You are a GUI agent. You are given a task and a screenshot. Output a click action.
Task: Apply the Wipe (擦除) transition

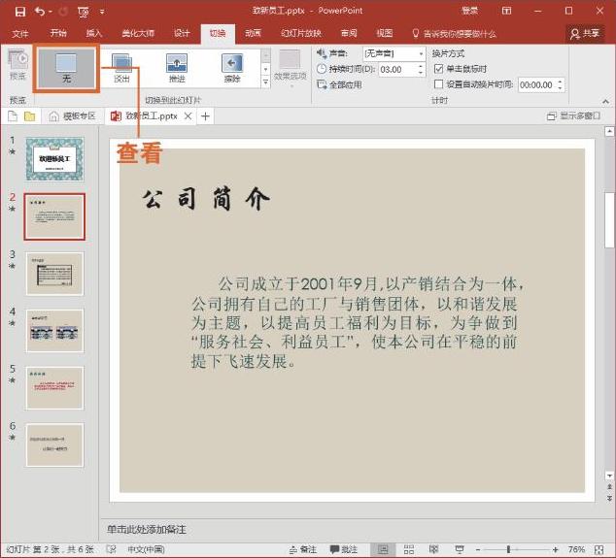click(232, 68)
